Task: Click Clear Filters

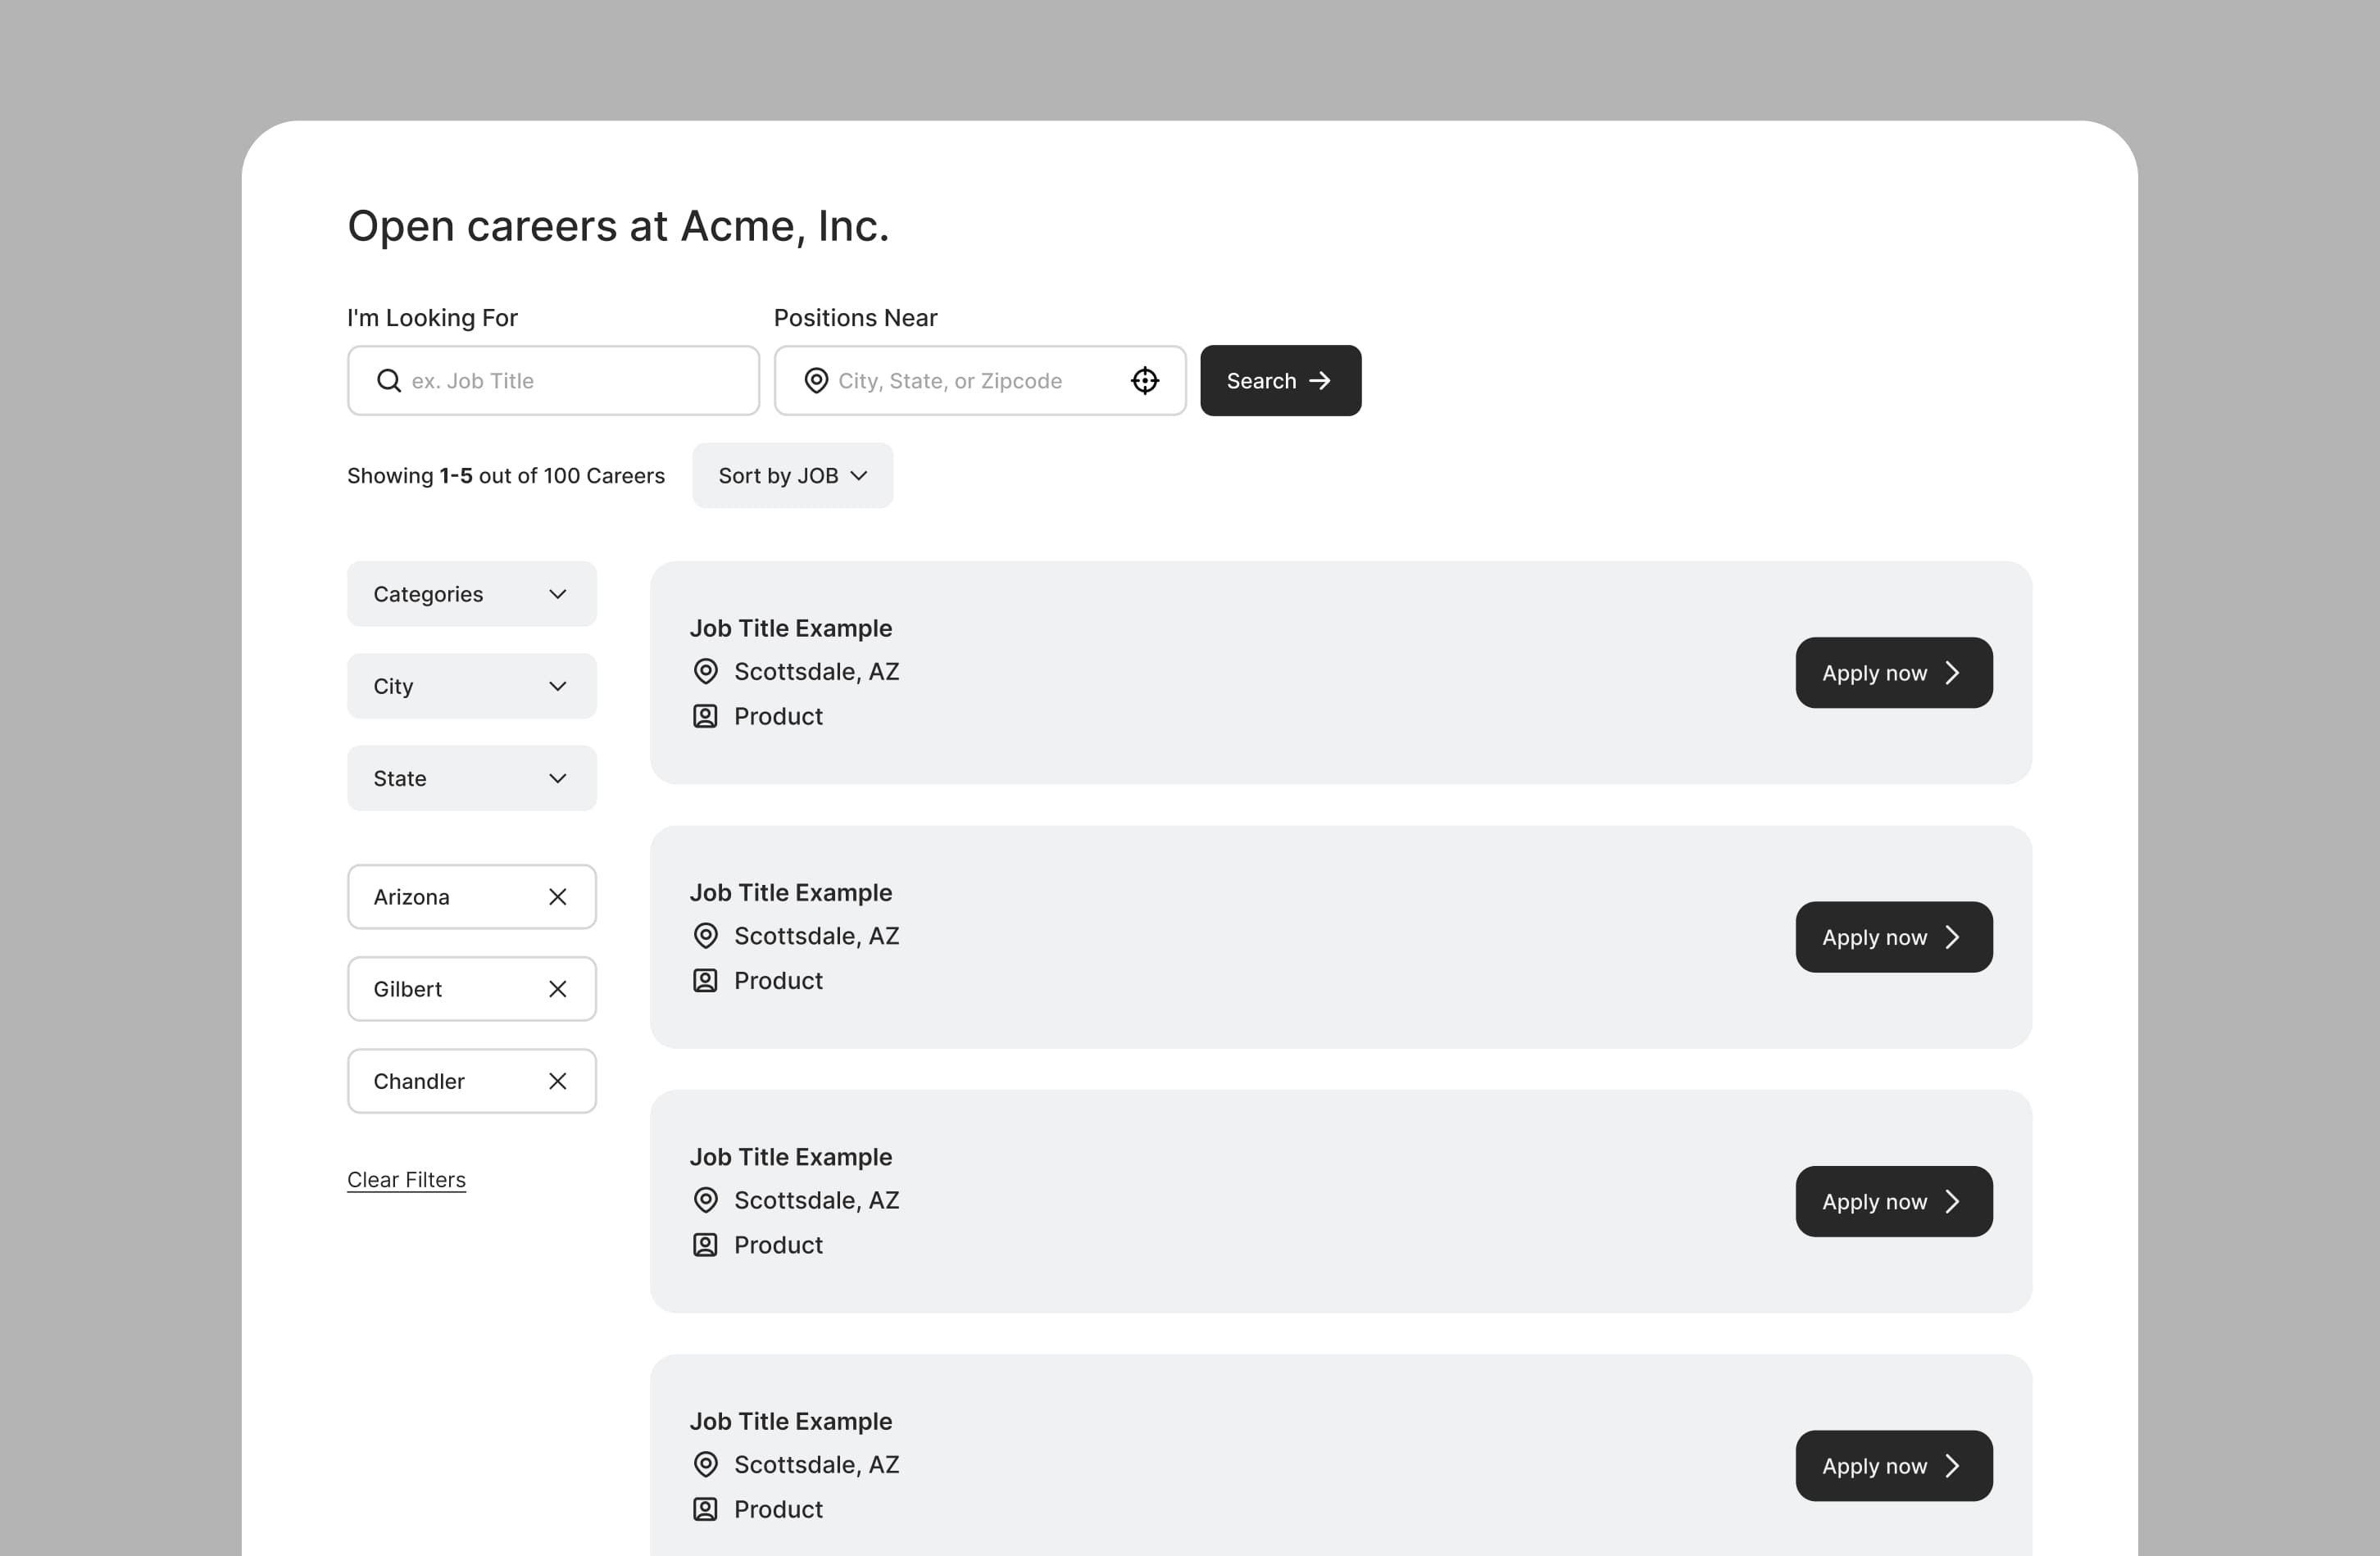Action: click(406, 1180)
